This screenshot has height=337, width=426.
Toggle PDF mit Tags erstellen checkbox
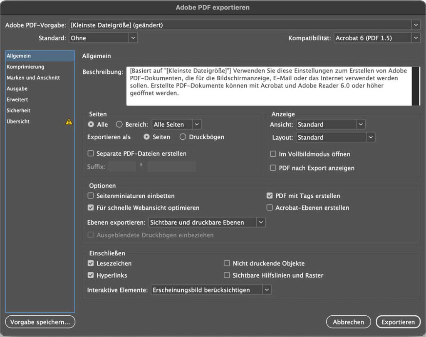coord(270,196)
